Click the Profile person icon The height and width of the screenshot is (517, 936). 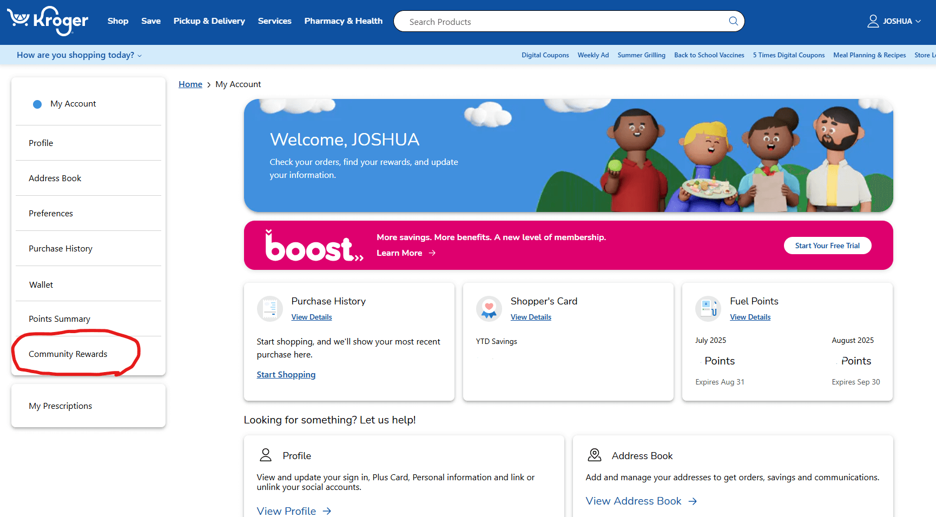click(266, 455)
